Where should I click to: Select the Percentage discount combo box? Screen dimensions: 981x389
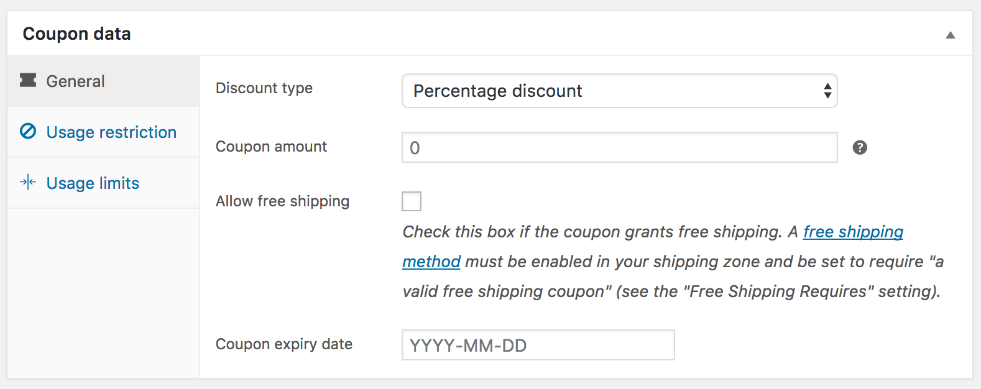tap(619, 91)
